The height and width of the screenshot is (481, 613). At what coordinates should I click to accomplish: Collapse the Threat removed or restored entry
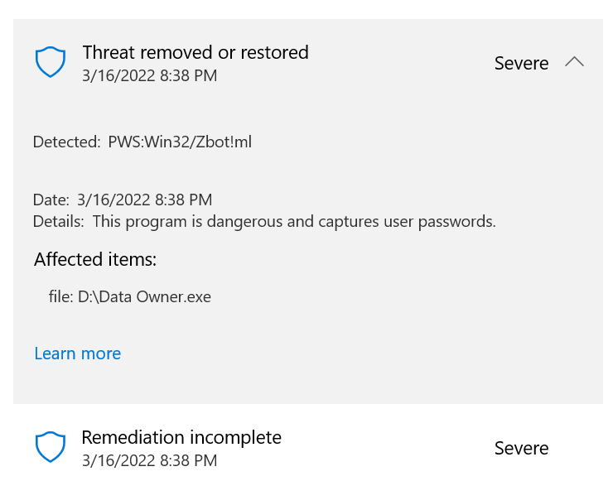coord(574,62)
